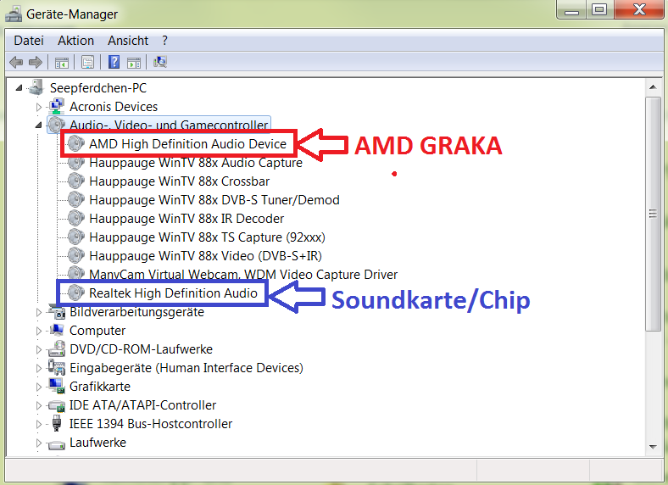Open the Aktion menu
This screenshot has height=485, width=668.
pyautogui.click(x=75, y=41)
